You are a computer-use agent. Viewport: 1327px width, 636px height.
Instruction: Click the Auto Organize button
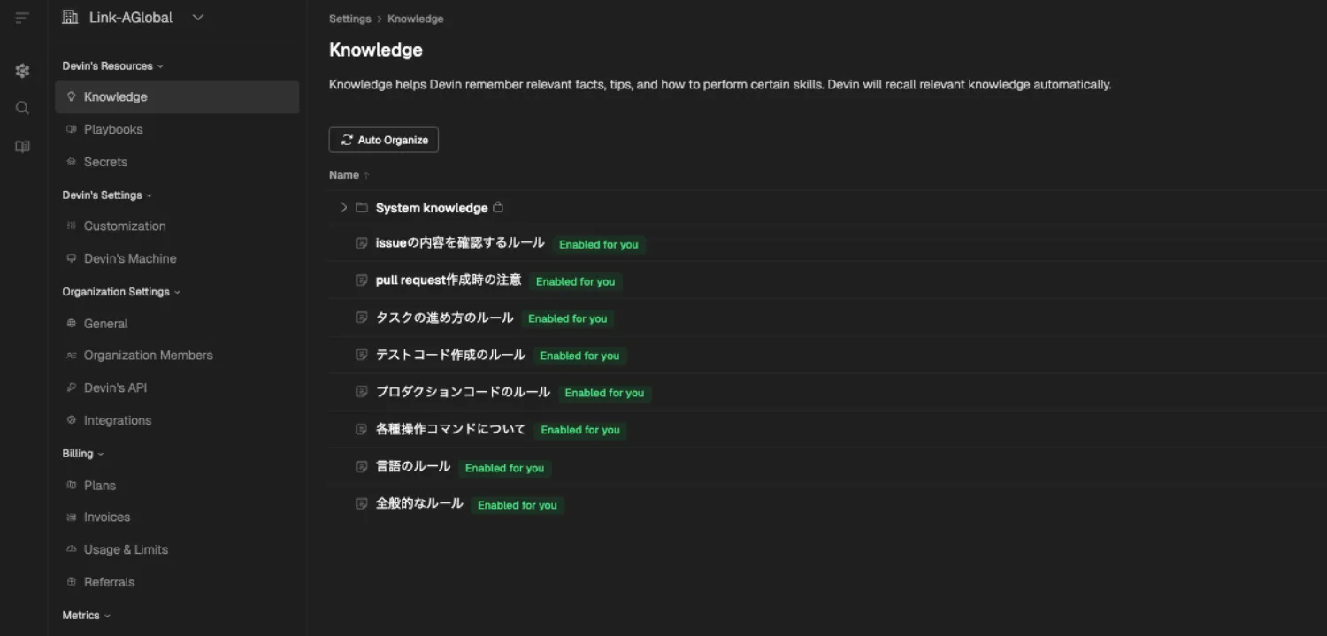click(x=384, y=140)
